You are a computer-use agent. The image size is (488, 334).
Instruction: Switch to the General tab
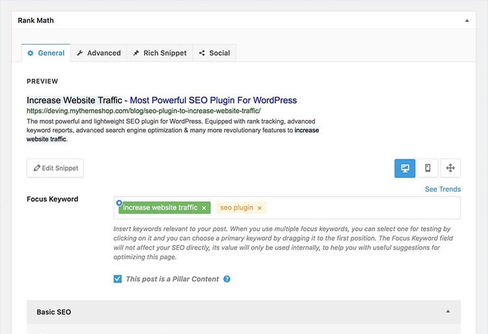tap(46, 53)
